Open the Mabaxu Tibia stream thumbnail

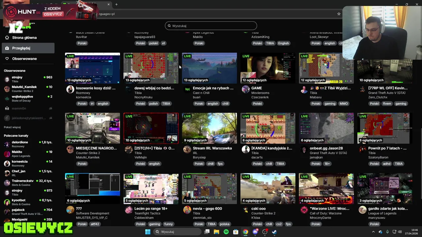326,68
